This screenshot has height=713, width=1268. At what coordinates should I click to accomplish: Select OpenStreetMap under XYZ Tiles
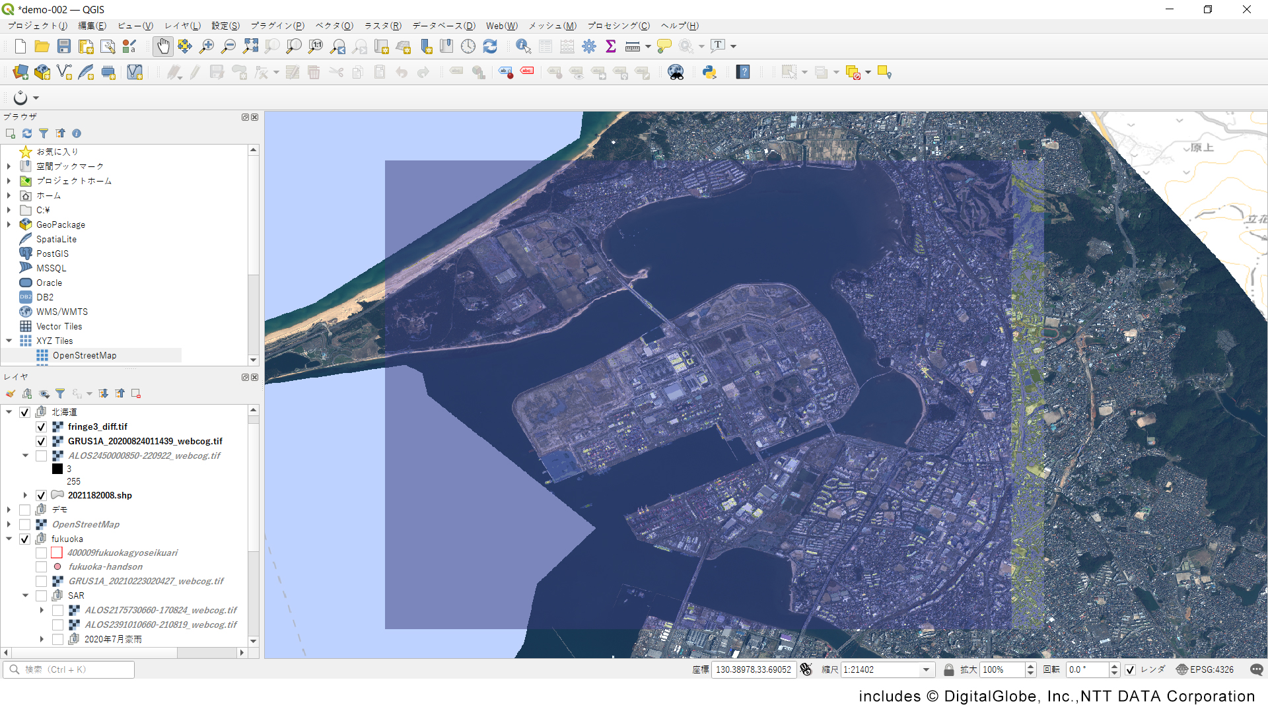85,355
